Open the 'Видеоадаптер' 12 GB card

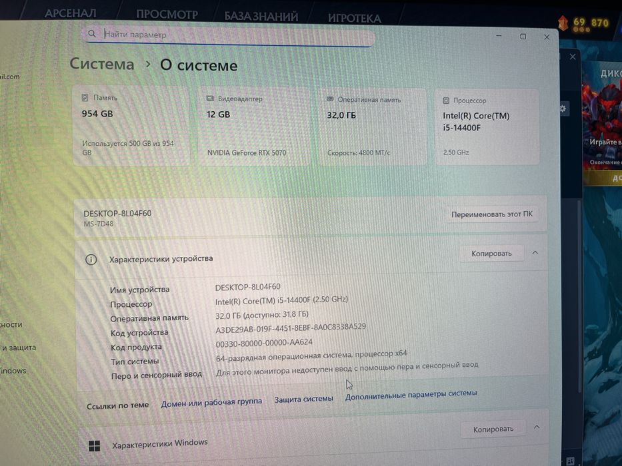pos(253,126)
